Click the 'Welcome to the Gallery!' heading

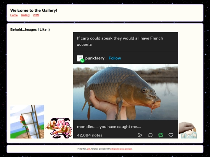[34, 10]
